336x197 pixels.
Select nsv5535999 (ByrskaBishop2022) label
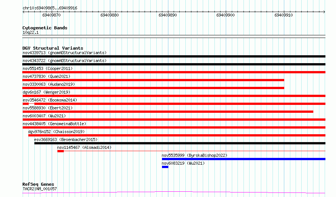pos(194,155)
